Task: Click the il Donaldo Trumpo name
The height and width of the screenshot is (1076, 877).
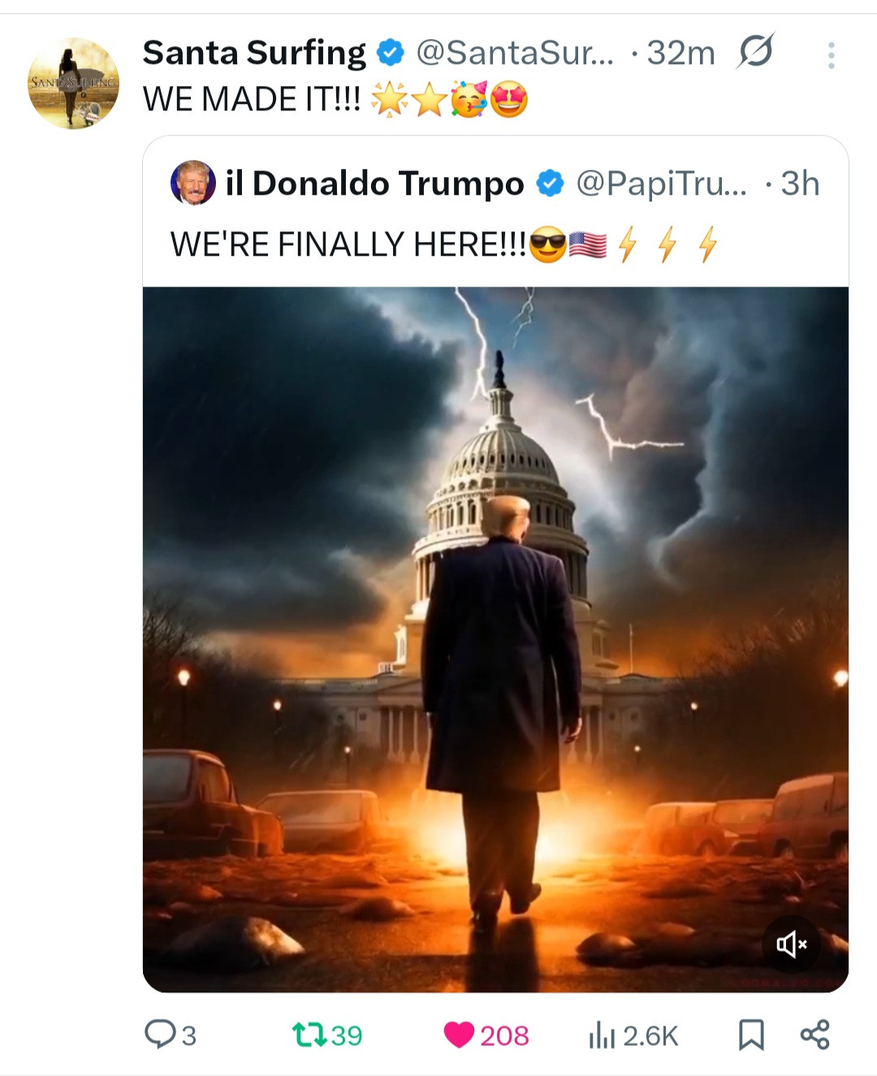Action: (x=374, y=184)
